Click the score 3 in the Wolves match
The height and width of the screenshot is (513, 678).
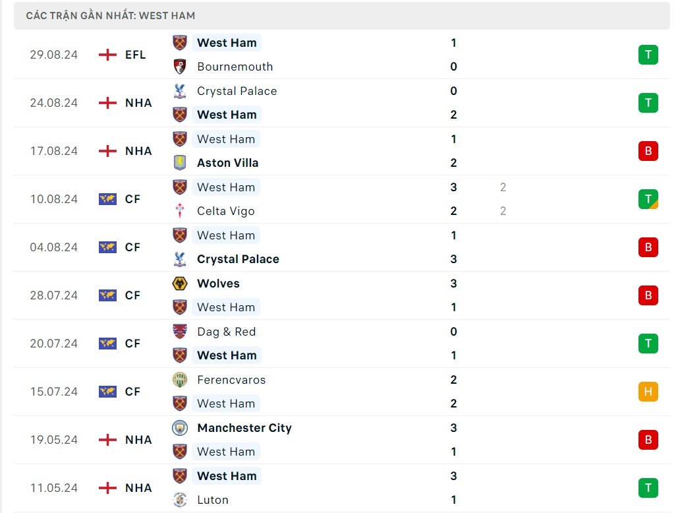[x=453, y=284]
